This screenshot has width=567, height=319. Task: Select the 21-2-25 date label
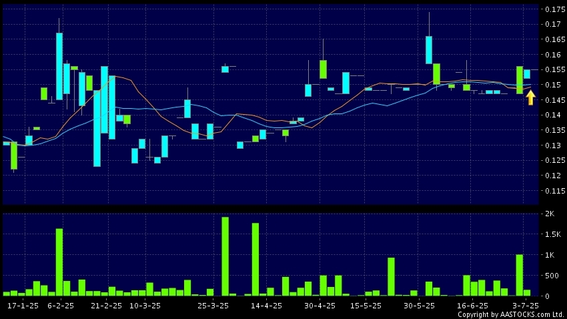click(106, 306)
